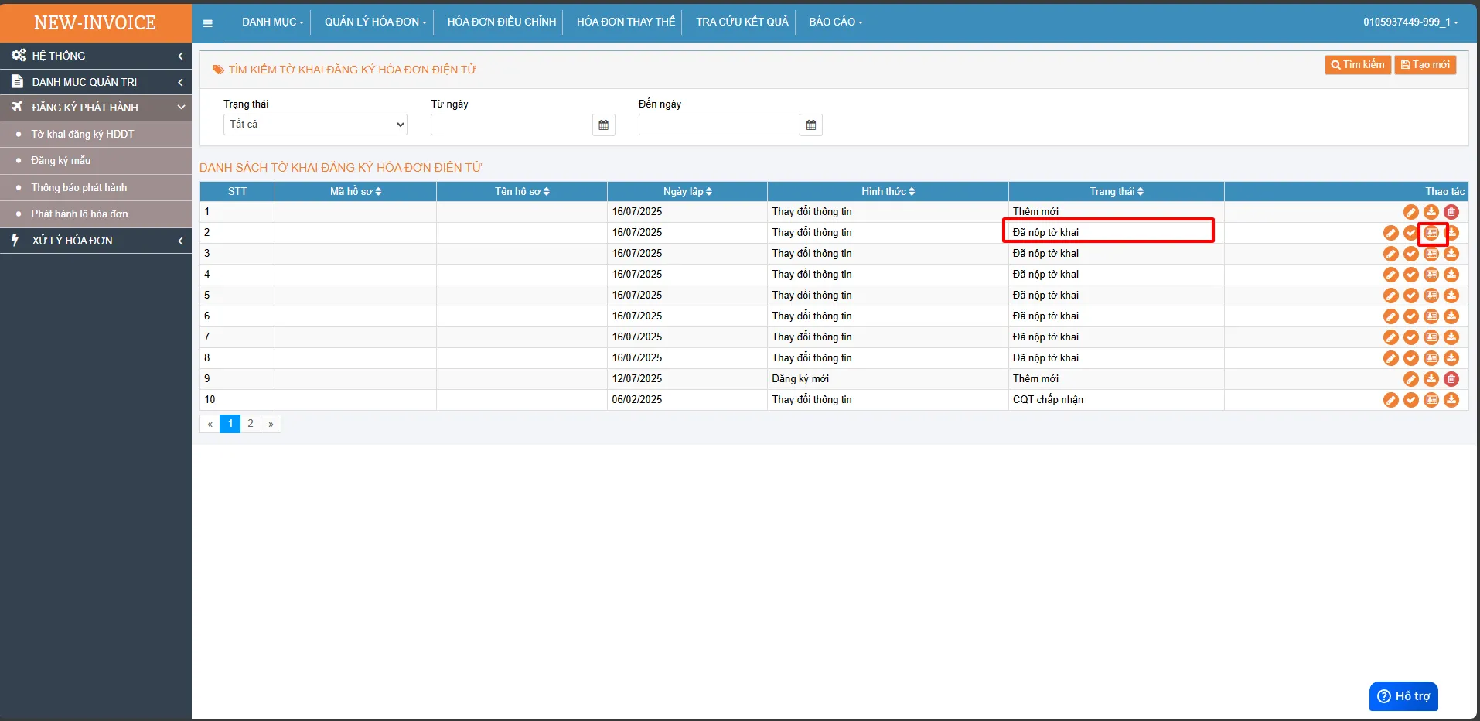Image resolution: width=1480 pixels, height=721 pixels.
Task: Expand the DANH MỤC top menu
Action: click(272, 22)
